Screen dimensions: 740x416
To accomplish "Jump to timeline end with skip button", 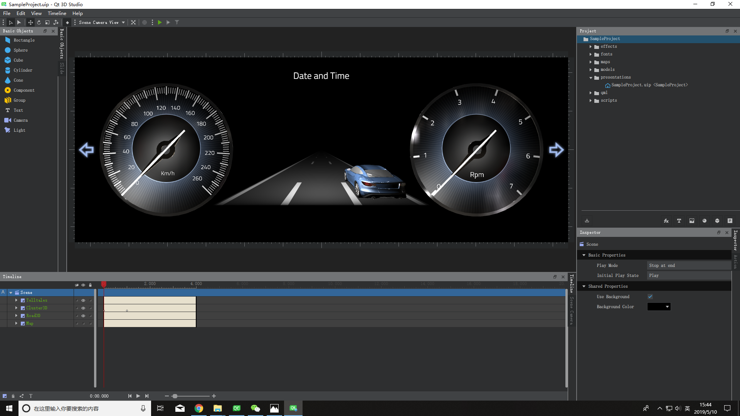I will [147, 396].
